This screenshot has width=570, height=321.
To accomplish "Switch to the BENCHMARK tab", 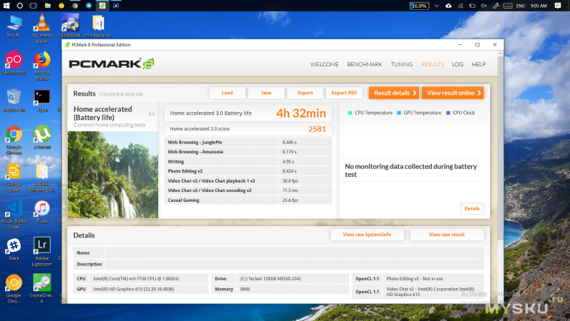I will 365,64.
